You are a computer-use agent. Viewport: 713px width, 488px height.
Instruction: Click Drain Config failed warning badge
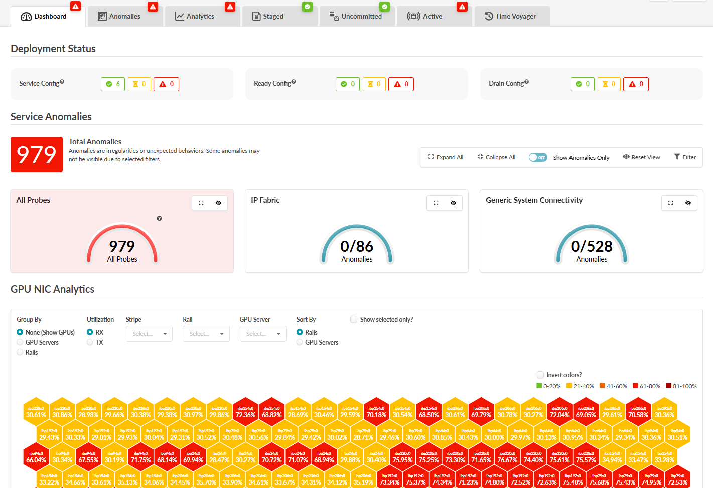pos(636,84)
